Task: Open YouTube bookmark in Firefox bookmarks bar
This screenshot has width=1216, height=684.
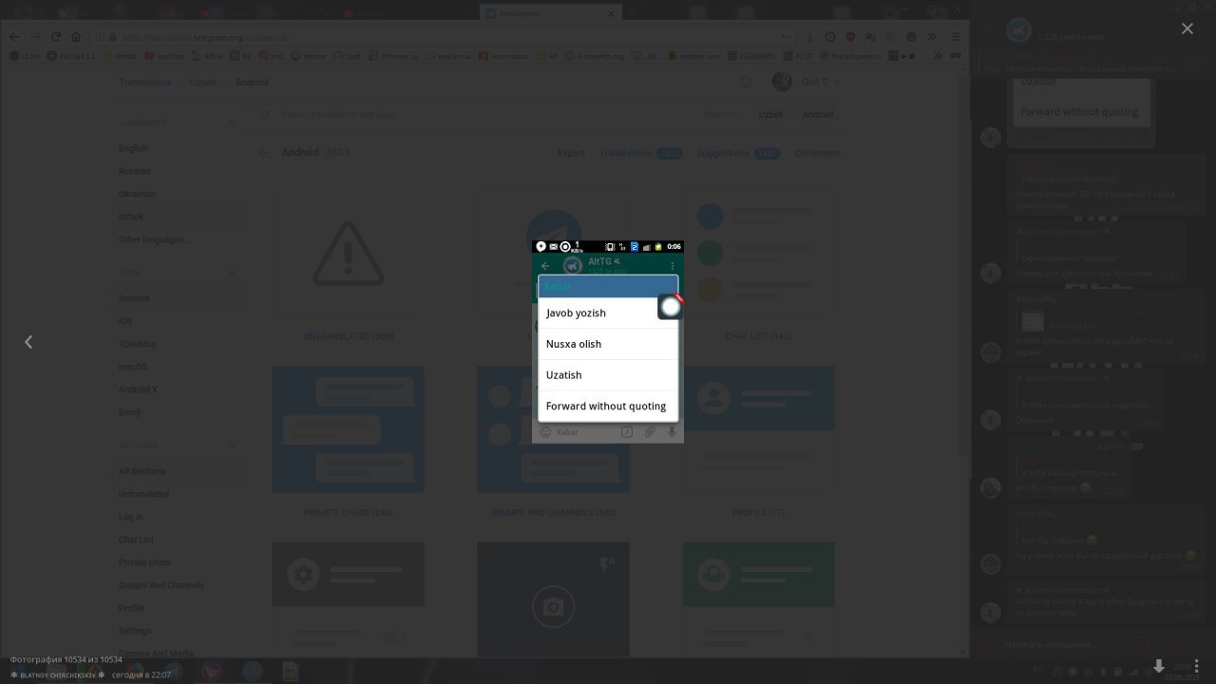Action: point(166,56)
